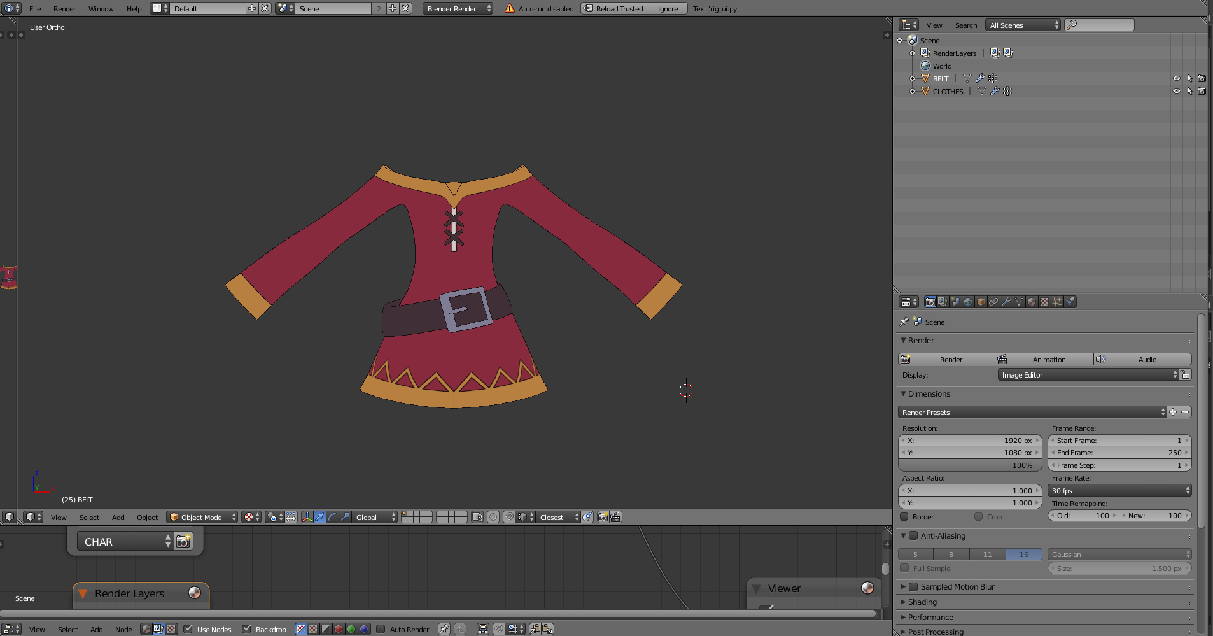Image resolution: width=1213 pixels, height=636 pixels.
Task: Open the World properties tab (globe icon)
Action: (968, 302)
